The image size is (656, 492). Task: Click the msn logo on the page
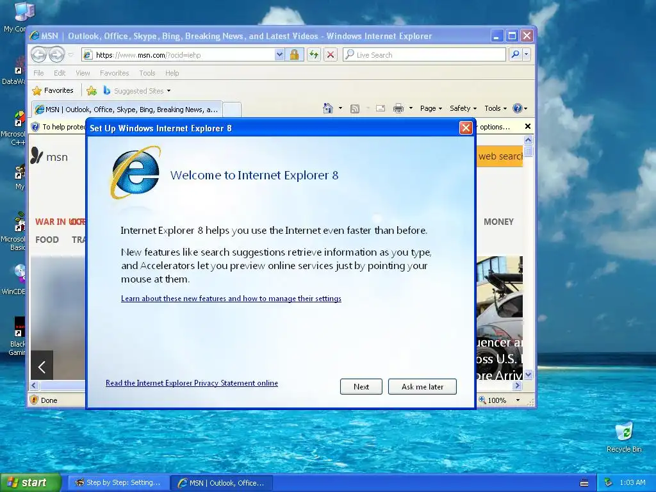[x=49, y=156]
